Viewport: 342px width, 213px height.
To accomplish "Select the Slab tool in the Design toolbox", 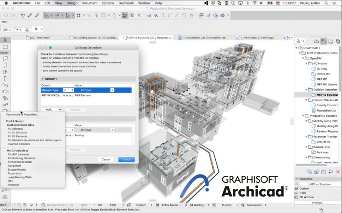I will coord(5,92).
